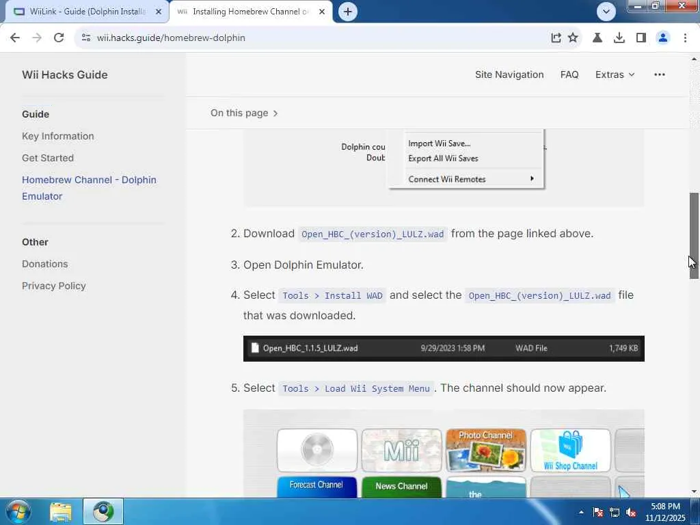Open the tab search dropdown
The image size is (700, 525).
[606, 12]
